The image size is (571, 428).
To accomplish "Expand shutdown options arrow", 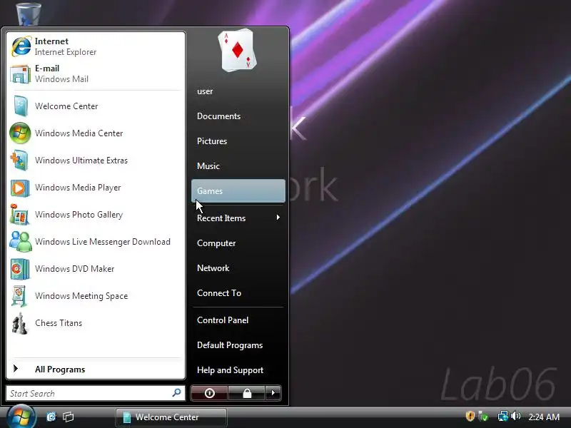I will tap(273, 393).
